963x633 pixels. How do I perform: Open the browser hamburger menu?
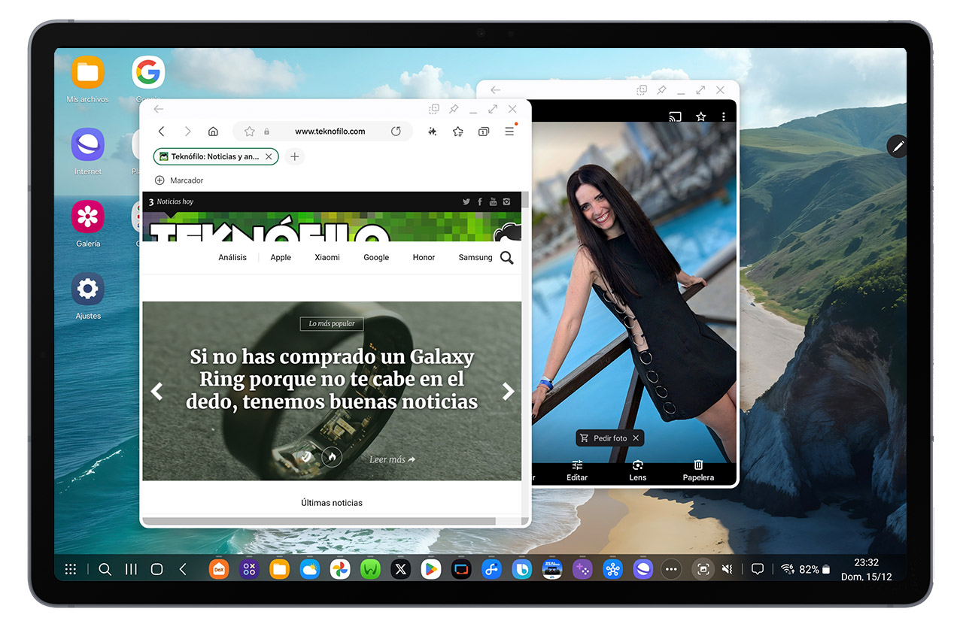point(509,132)
